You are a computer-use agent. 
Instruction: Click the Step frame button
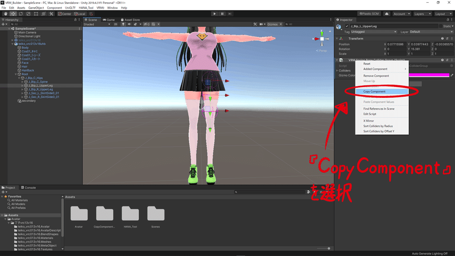[x=230, y=14]
